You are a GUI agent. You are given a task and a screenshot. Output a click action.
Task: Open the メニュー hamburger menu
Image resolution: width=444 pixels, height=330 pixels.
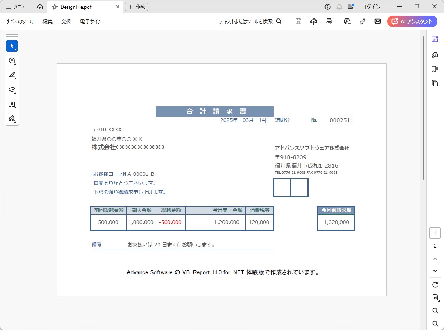[x=17, y=7]
